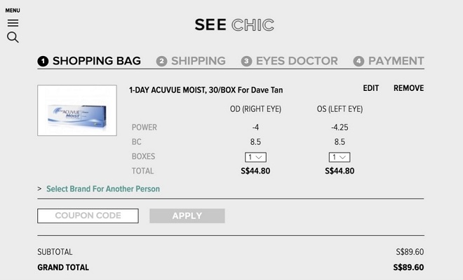
Task: Click the coupon code input field
Action: pos(88,216)
